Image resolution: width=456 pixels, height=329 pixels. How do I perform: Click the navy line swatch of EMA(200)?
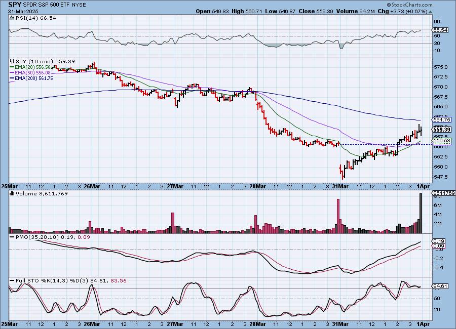(12, 78)
